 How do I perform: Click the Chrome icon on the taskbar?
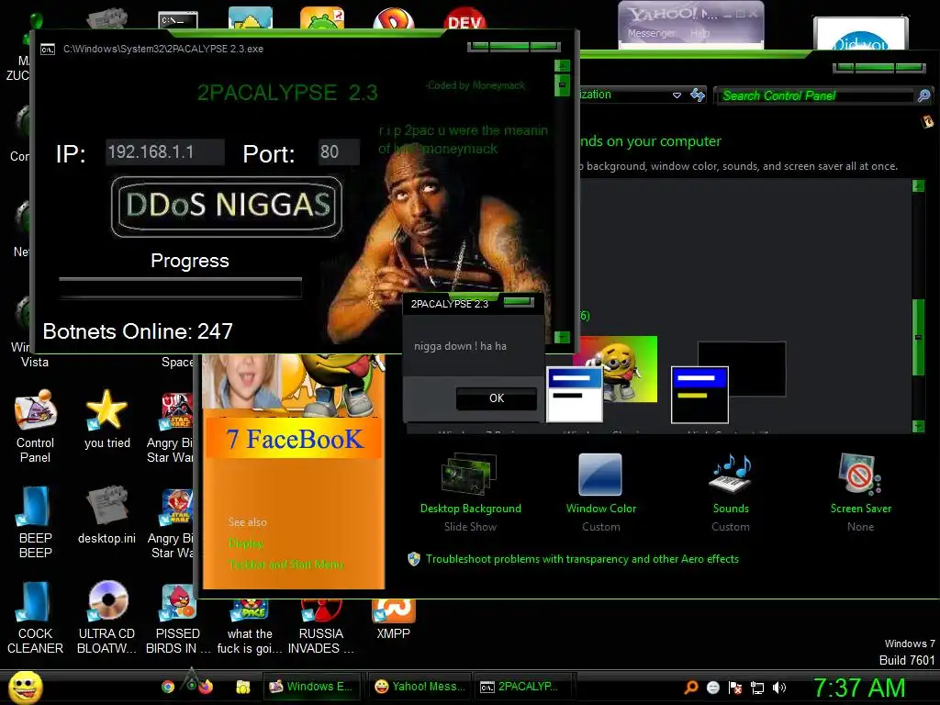click(x=168, y=687)
